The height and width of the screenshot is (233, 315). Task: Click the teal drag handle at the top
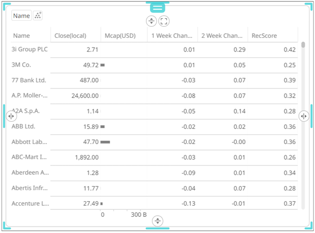[x=157, y=8]
